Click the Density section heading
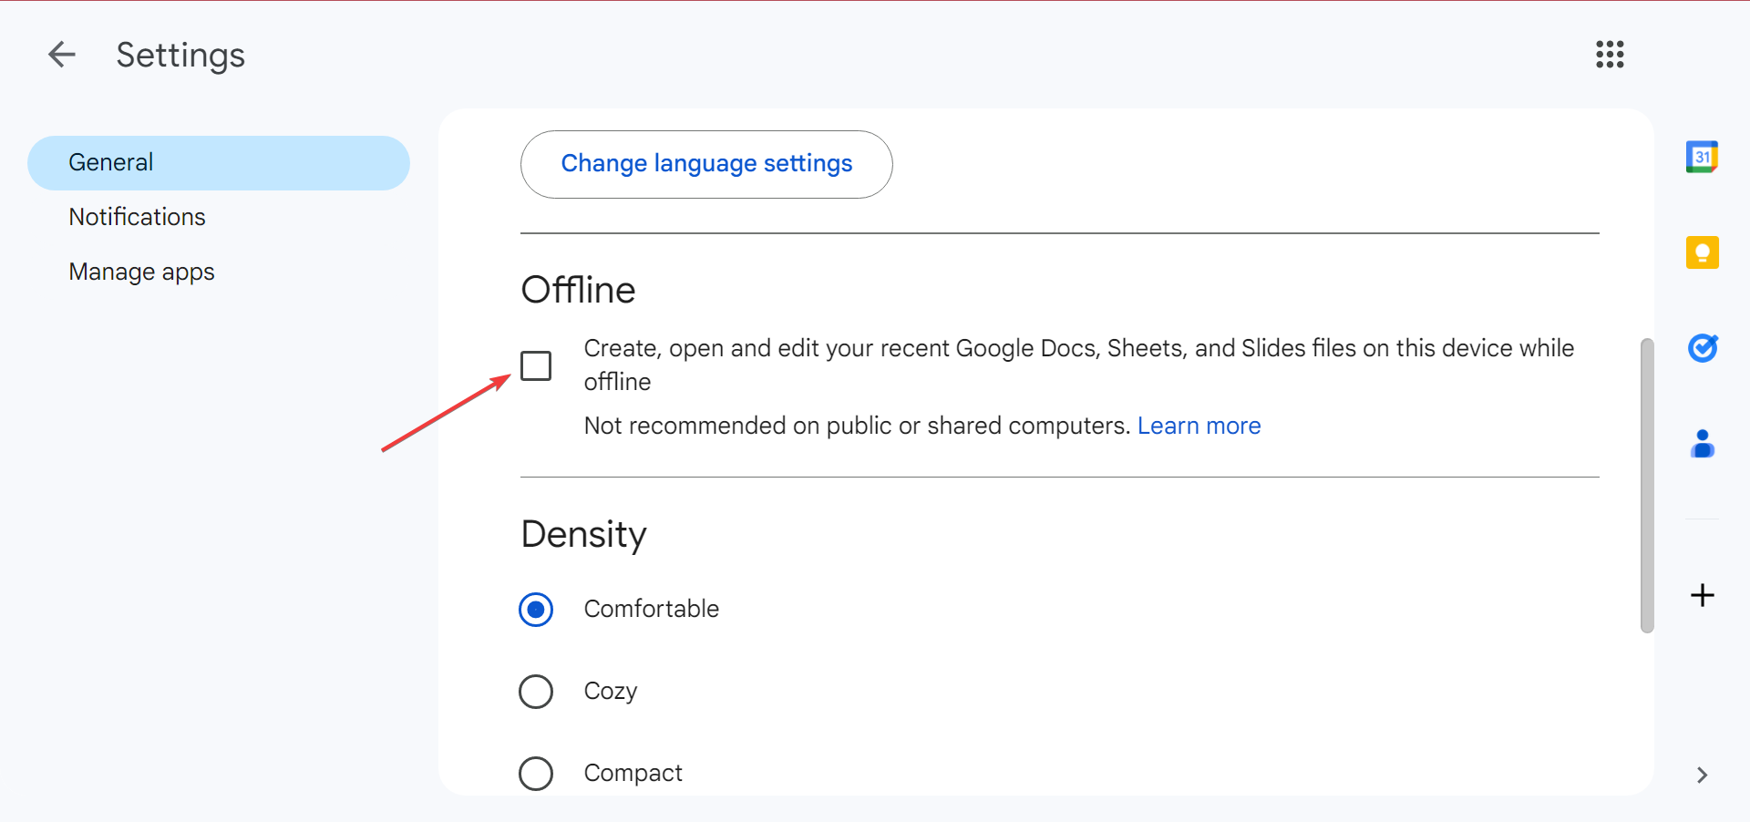 pyautogui.click(x=583, y=535)
